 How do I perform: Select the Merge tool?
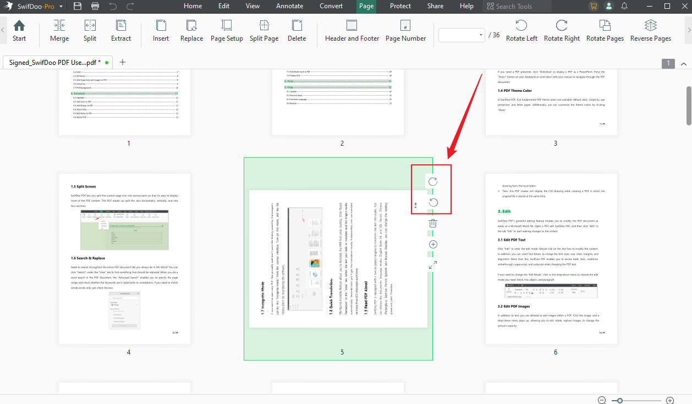tap(59, 31)
